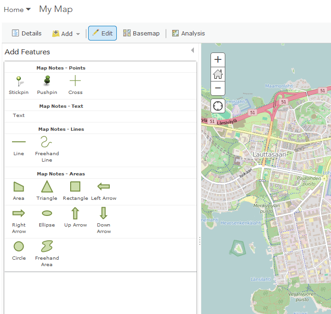Open the Home dropdown menu

(18, 10)
